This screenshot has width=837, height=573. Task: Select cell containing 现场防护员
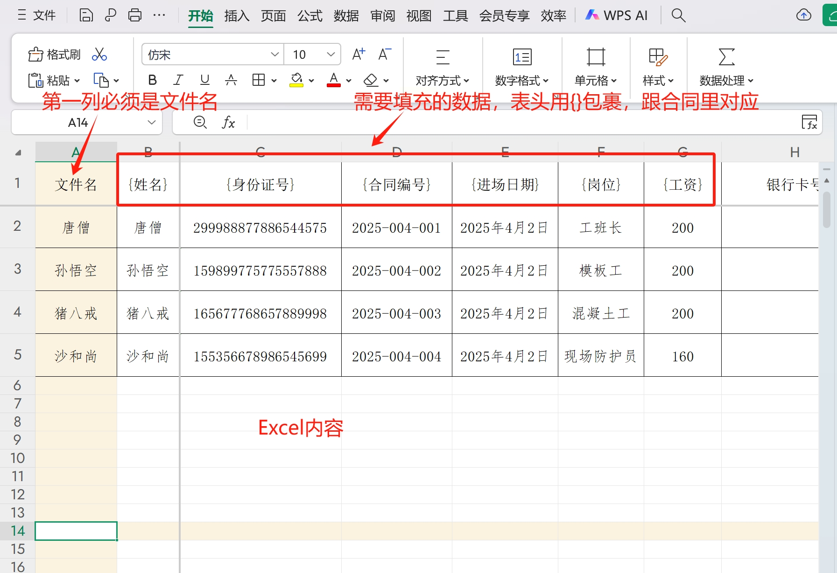click(x=600, y=356)
